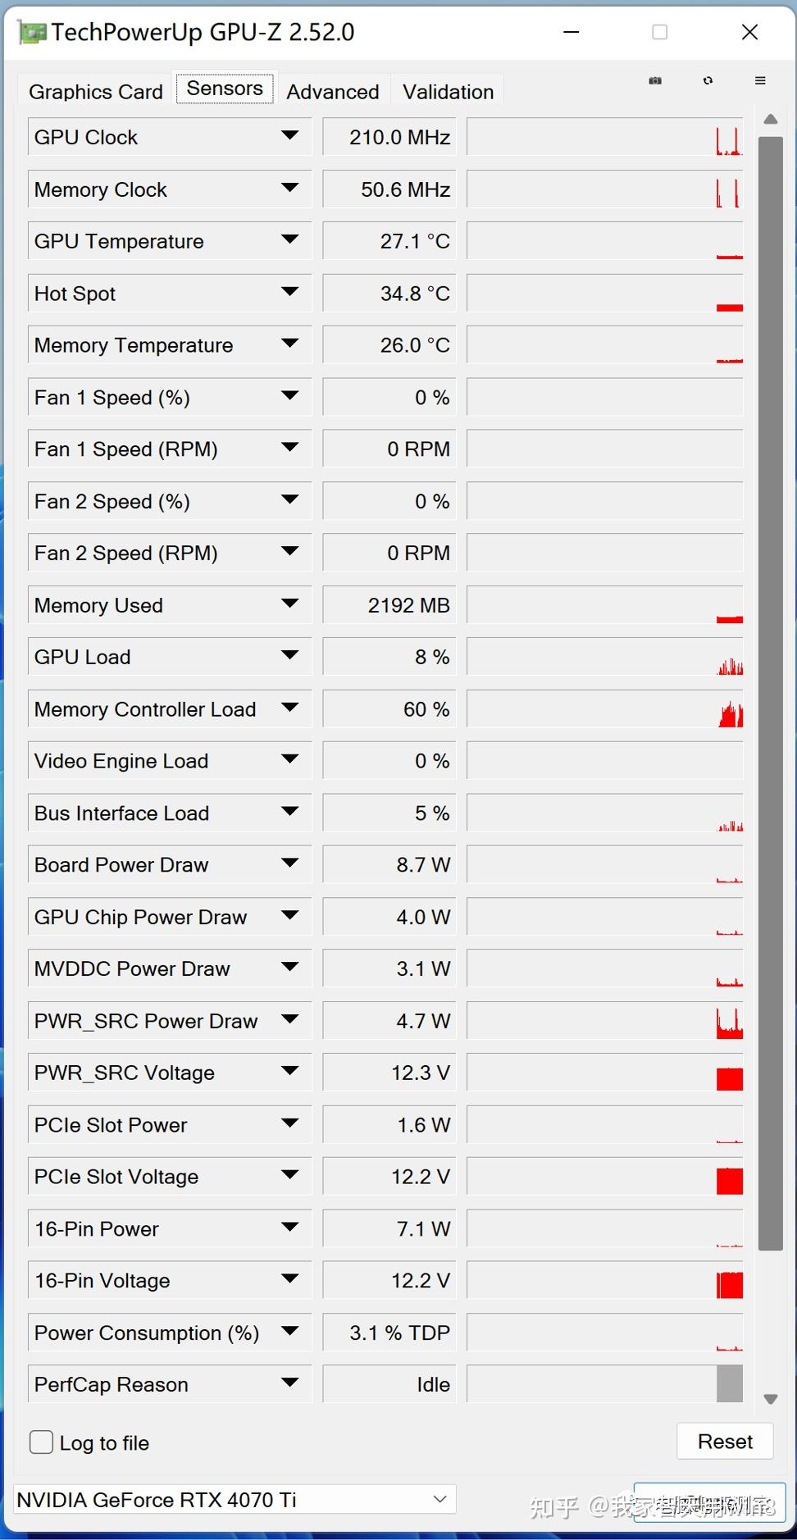797x1540 pixels.
Task: Open the hamburger settings menu icon
Action: [758, 80]
